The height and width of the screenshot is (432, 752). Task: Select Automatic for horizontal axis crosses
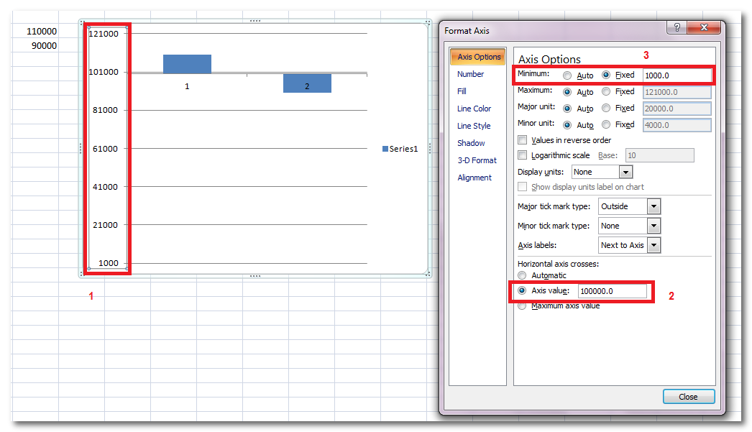click(522, 275)
